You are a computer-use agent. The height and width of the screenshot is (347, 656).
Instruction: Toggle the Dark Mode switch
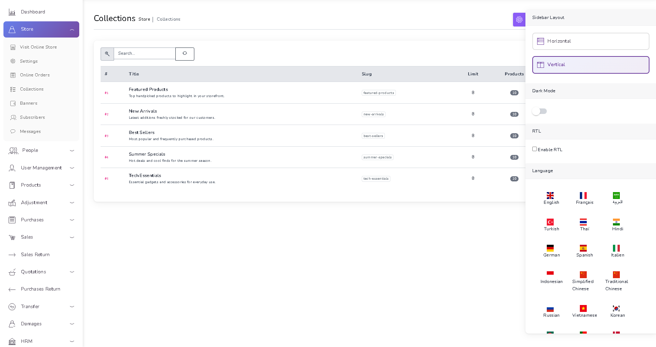pos(540,111)
